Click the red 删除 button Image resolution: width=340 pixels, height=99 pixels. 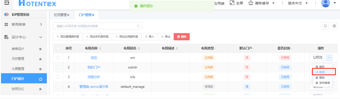click(182, 37)
